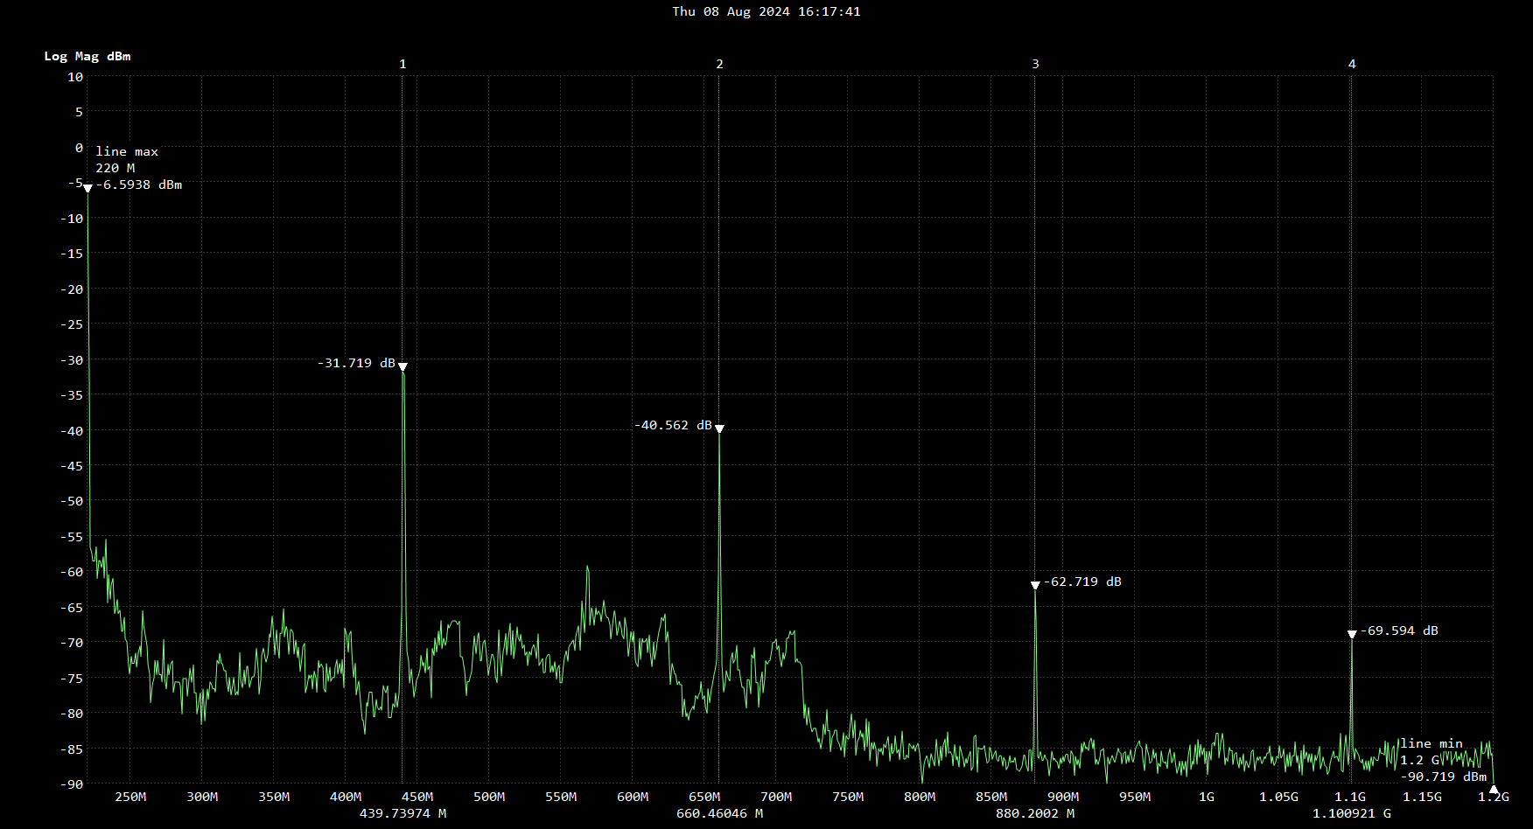The image size is (1533, 829).
Task: Click the -90.719 dBm line min value
Action: tap(1443, 777)
